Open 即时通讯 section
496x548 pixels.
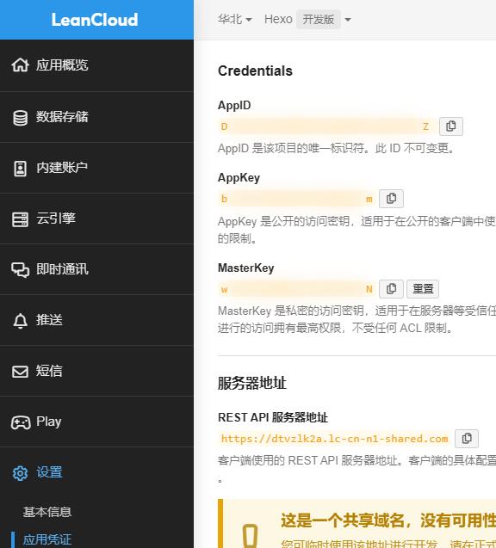96,269
